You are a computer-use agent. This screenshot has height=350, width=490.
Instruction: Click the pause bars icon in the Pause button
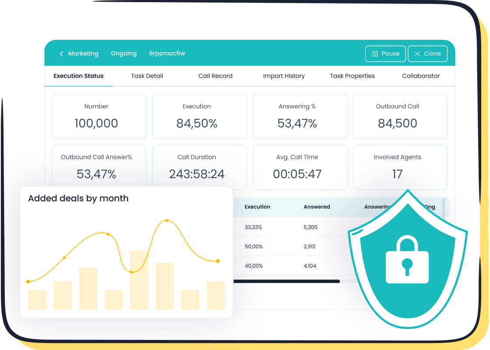(375, 53)
